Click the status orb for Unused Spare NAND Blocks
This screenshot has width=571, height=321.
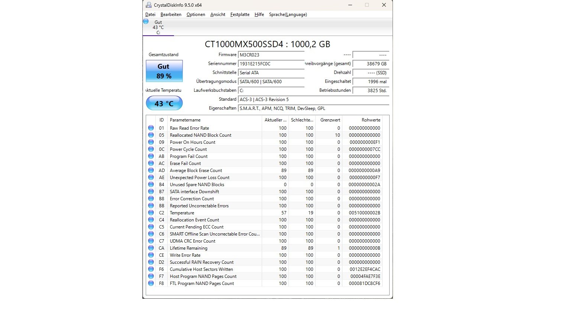pos(151,184)
